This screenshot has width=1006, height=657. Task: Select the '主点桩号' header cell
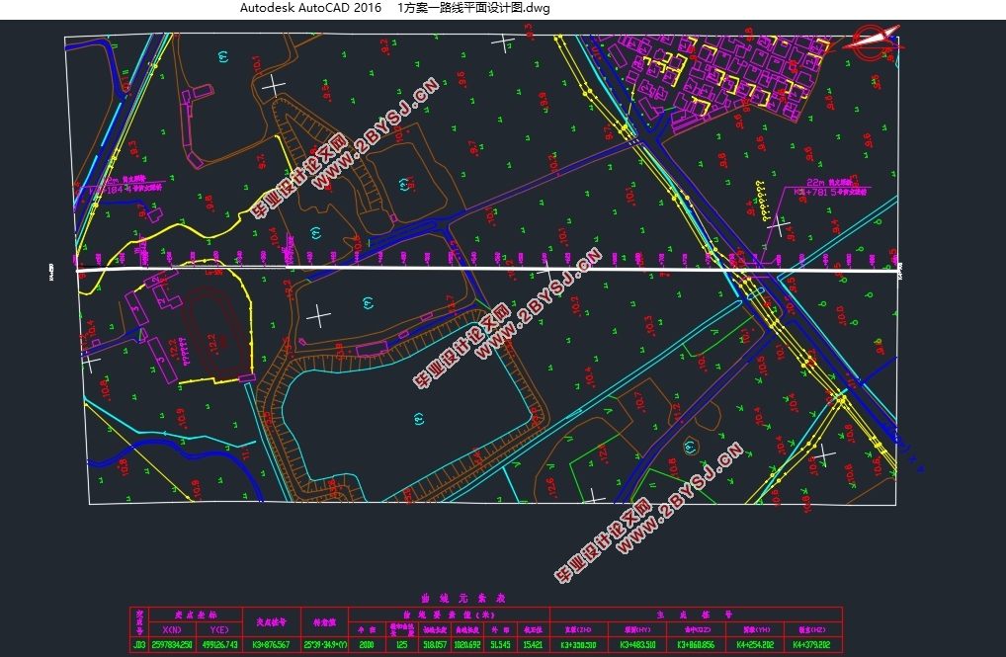[x=696, y=615]
